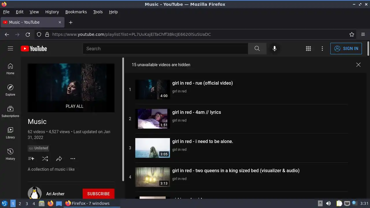
Task: Open the History menu in the menu bar
Action: pos(52,12)
